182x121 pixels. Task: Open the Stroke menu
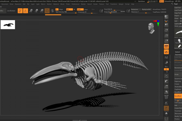click(95, 4)
